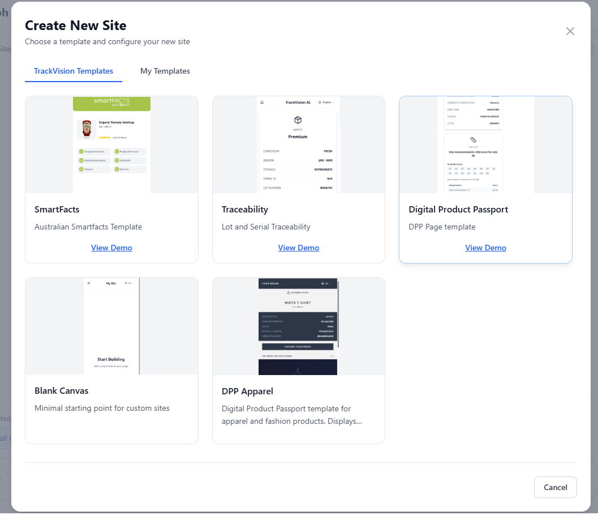This screenshot has height=515, width=598.
Task: Click the smartFACTS green banner logo
Action: point(111,103)
